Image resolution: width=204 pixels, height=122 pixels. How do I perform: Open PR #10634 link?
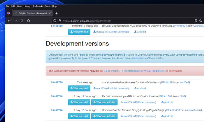coord(180,26)
